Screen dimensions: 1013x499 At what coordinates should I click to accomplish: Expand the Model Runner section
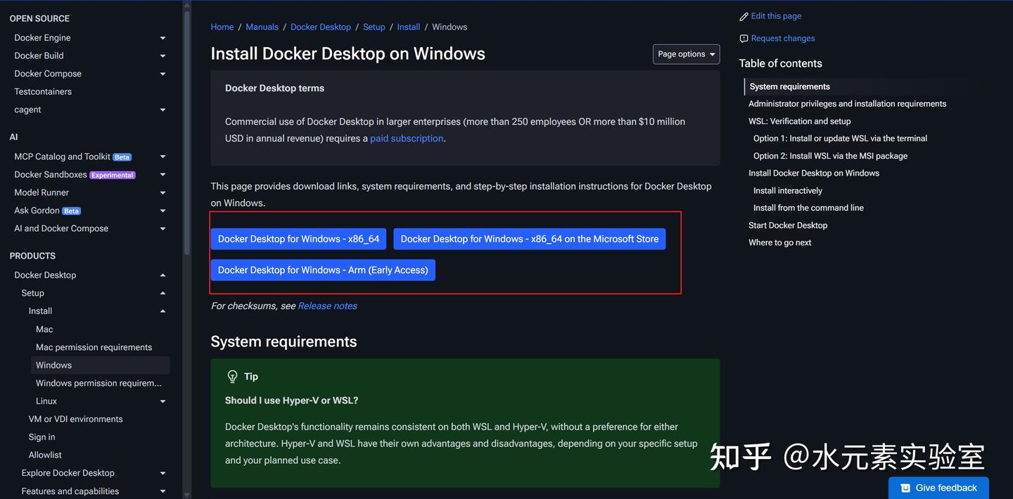coord(163,193)
